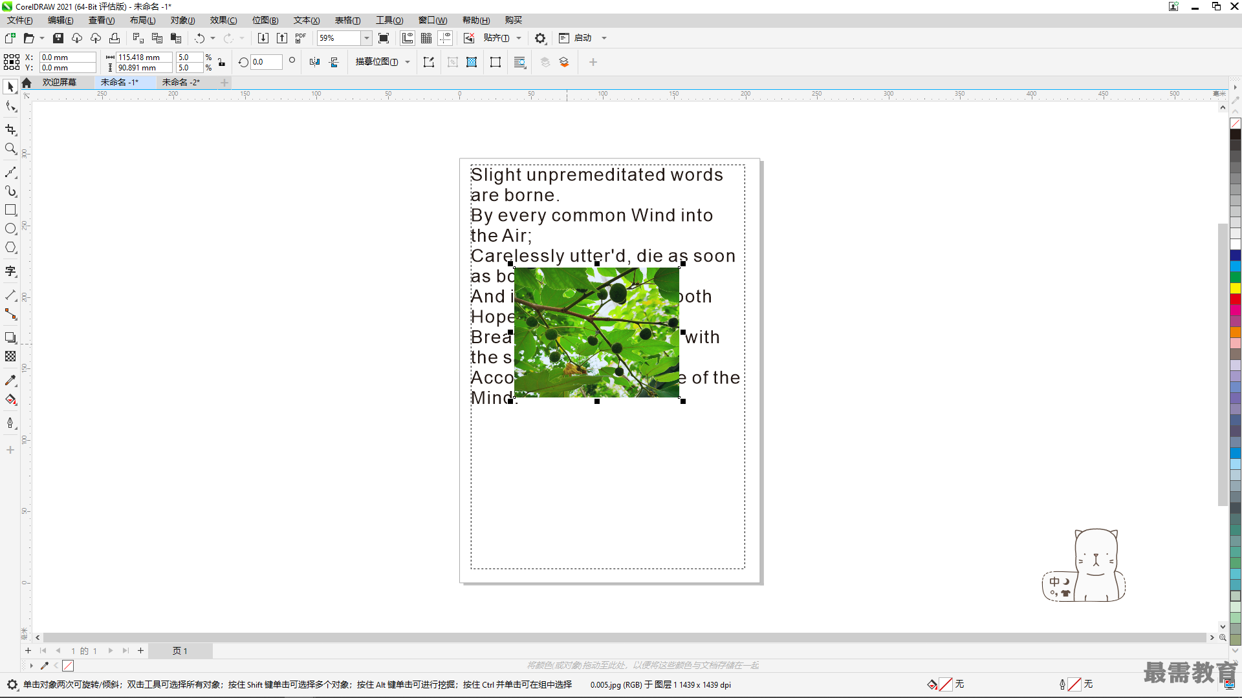
Task: Click the Save icon
Action: 58,38
